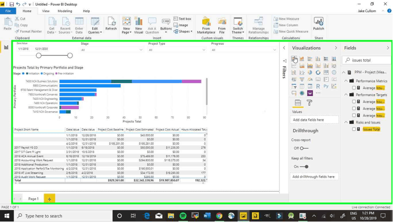Select the Map globe visual
Image resolution: width=393 pixels, height=222 pixels.
click(334, 72)
